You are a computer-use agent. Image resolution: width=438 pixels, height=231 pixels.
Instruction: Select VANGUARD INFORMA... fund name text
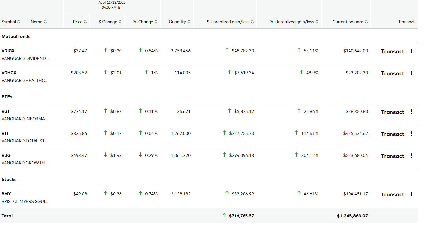(25, 119)
